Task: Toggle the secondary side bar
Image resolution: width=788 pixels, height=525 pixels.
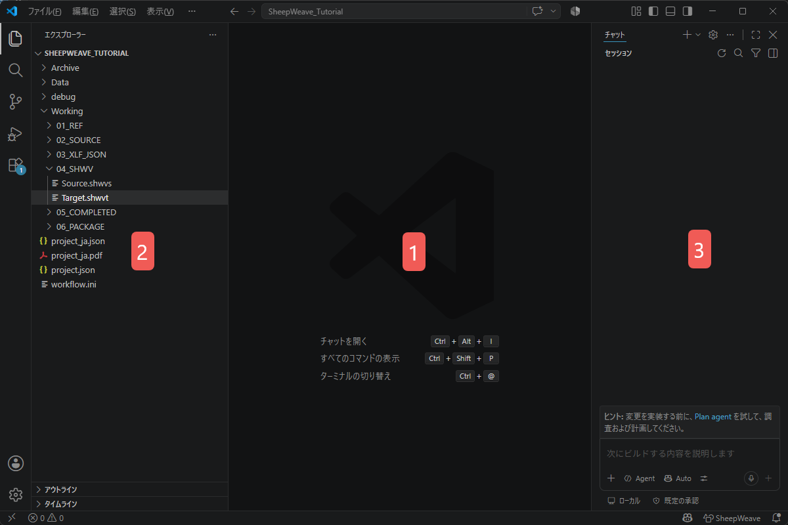Action: tap(687, 11)
